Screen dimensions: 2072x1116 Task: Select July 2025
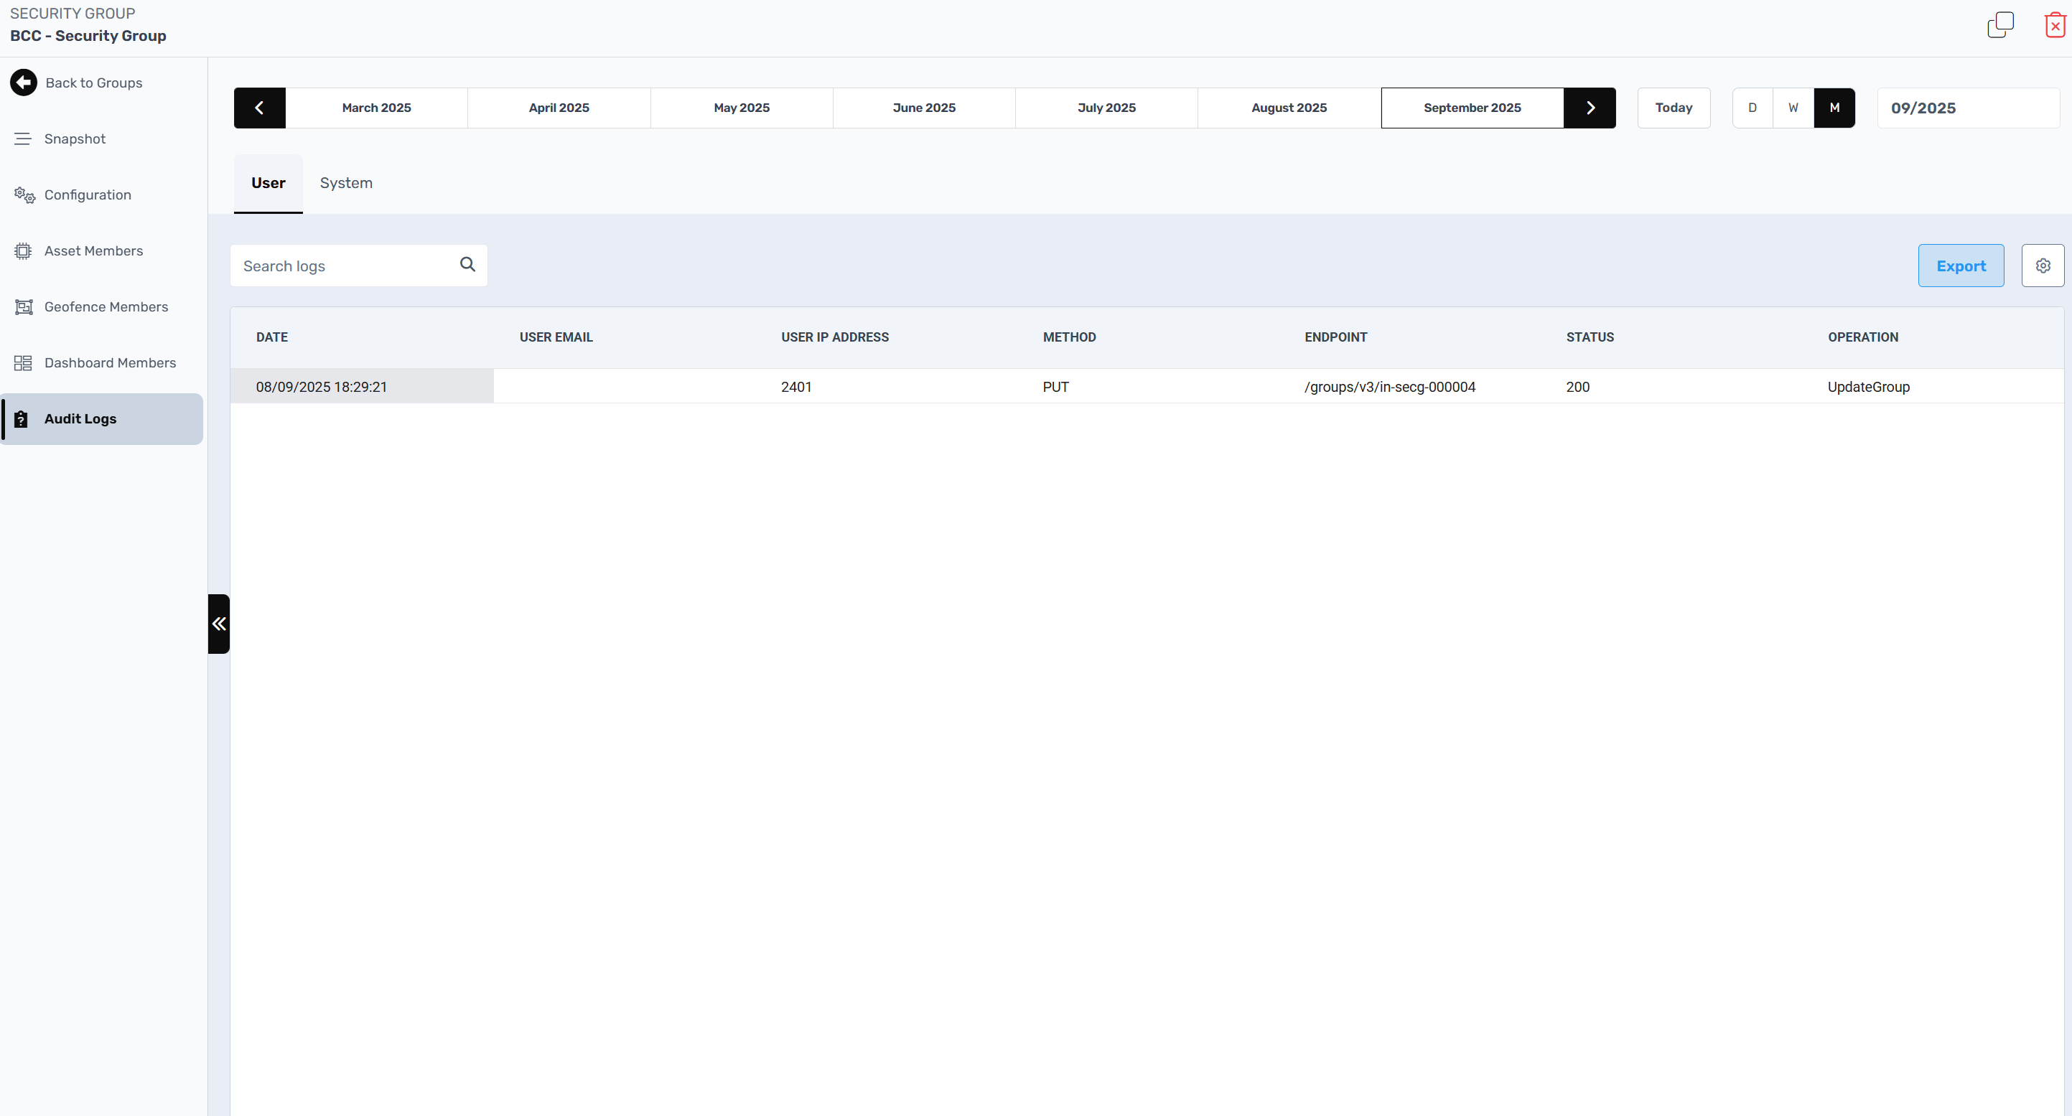click(1106, 108)
